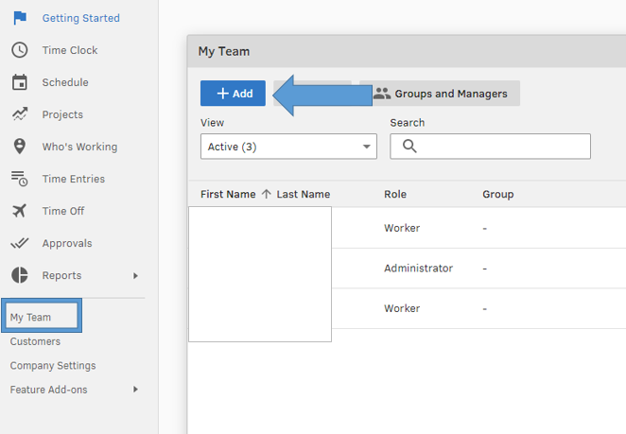Sort by Role column header
The image size is (626, 434).
pos(395,195)
